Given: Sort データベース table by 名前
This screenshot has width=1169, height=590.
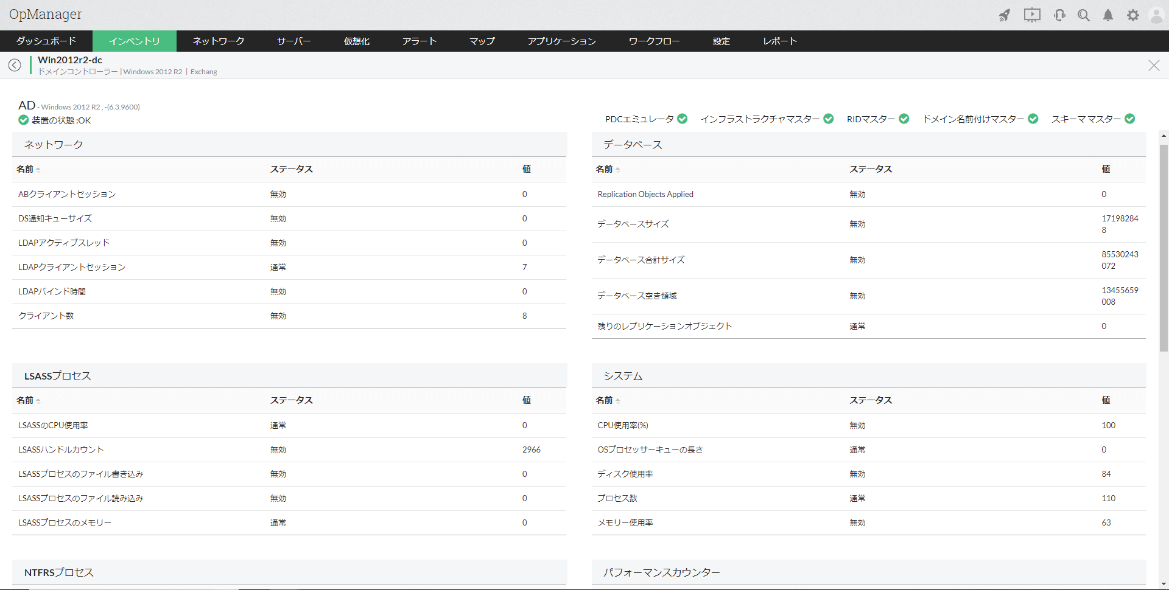Looking at the screenshot, I should (x=608, y=169).
